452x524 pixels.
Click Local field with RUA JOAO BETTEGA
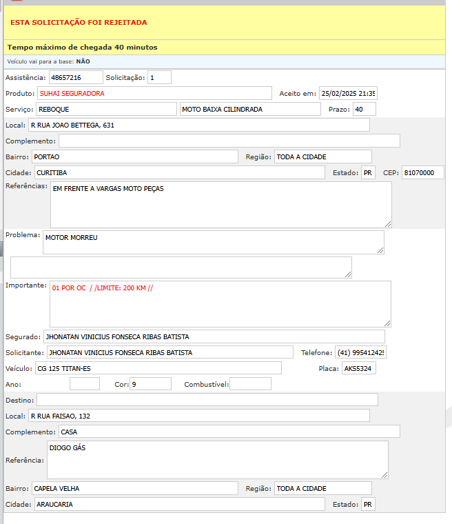(x=198, y=125)
